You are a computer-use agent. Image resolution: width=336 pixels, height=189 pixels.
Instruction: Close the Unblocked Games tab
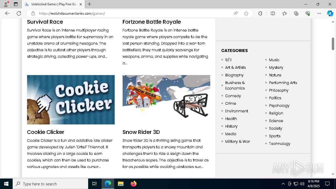(81, 4)
